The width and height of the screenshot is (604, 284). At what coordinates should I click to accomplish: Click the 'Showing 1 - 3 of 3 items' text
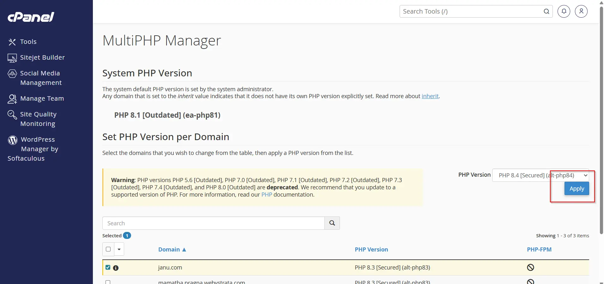coord(562,236)
